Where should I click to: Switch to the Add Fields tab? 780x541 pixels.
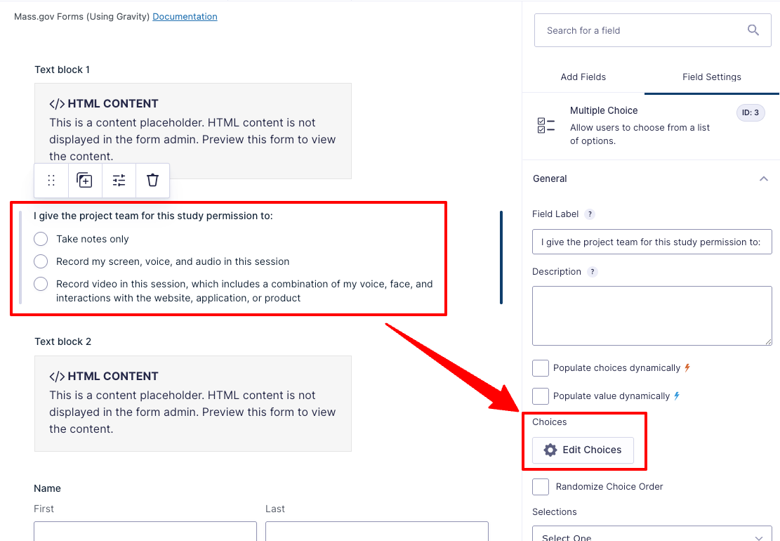point(583,77)
